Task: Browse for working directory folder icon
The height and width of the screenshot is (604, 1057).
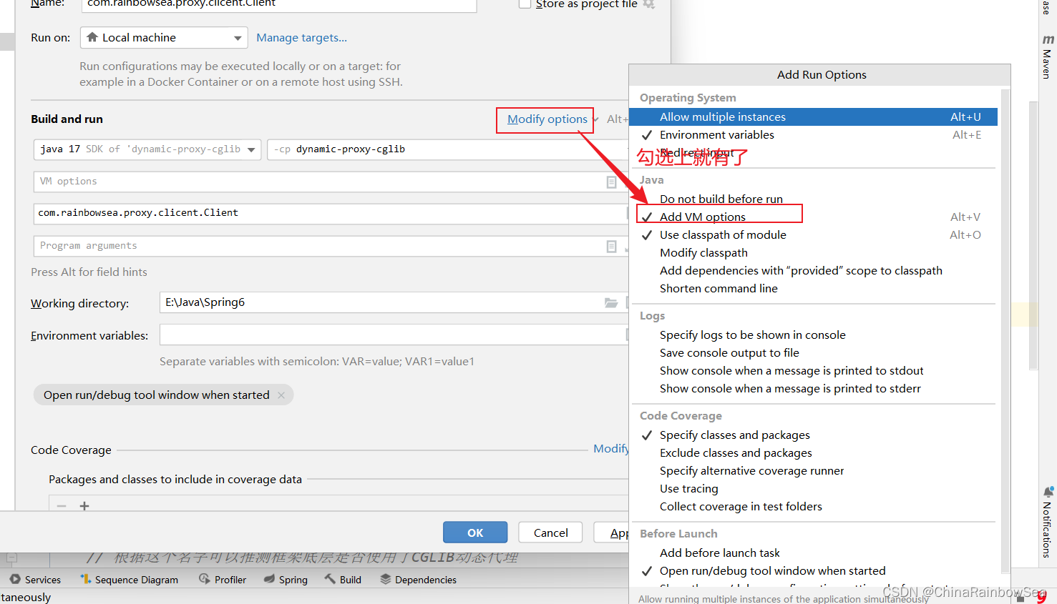Action: coord(611,302)
